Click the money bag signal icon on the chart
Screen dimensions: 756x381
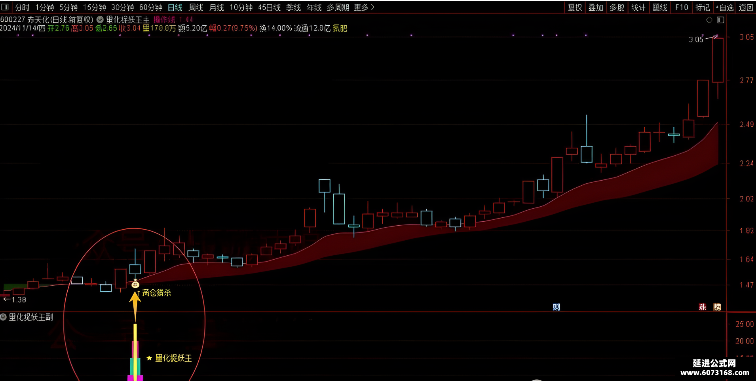pos(135,283)
